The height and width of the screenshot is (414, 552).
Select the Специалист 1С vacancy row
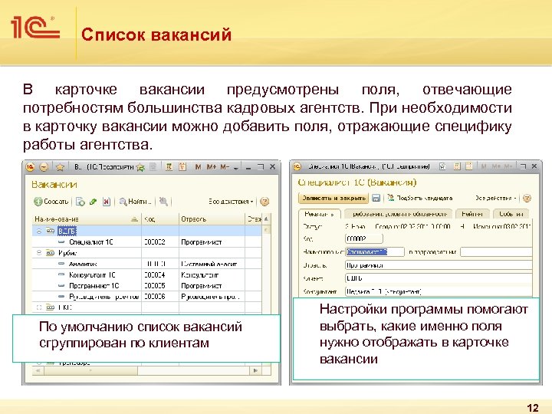tap(146, 242)
